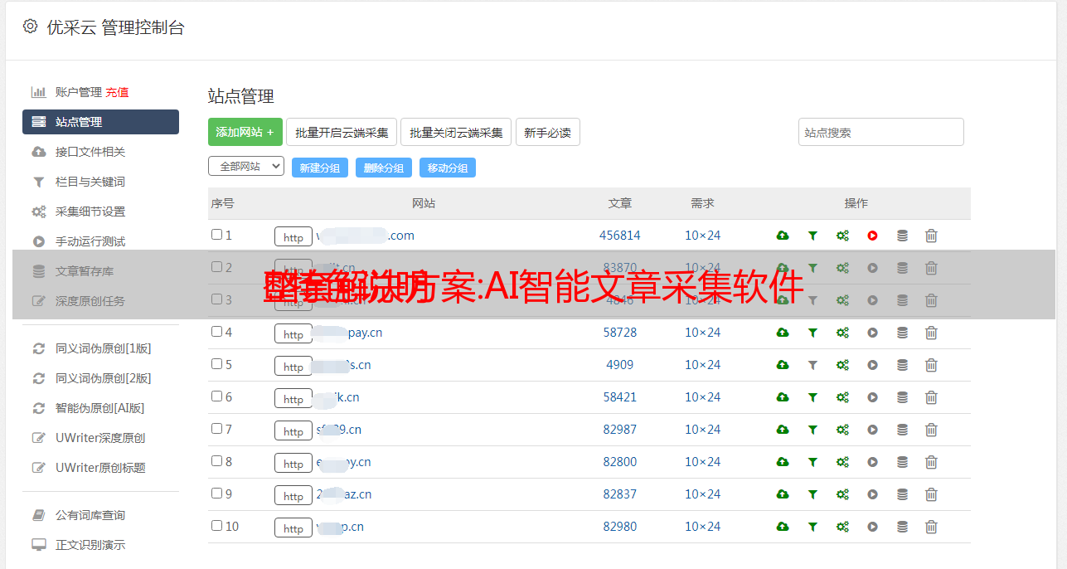The image size is (1067, 569).
Task: Open the database icon in row 5
Action: [x=902, y=365]
